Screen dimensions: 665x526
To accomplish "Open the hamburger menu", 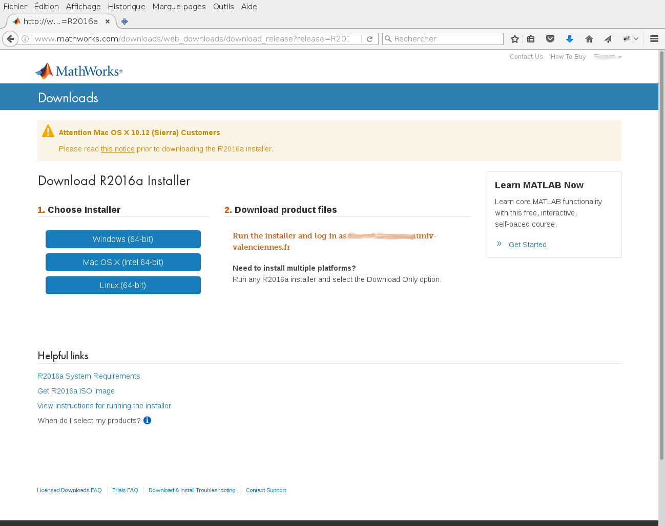I will pos(654,39).
